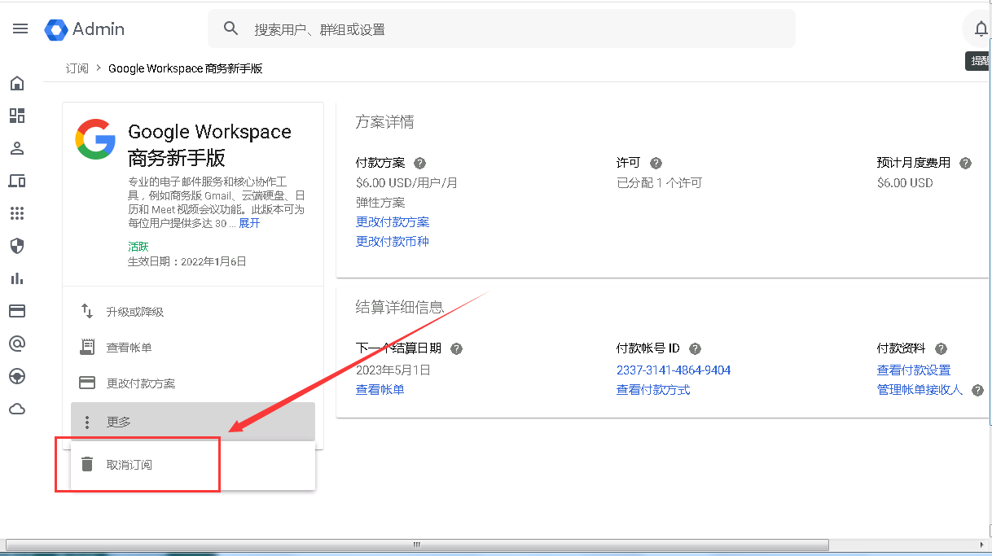
Task: Open payment account ID 2337-3141-4864-9404
Action: pyautogui.click(x=674, y=370)
